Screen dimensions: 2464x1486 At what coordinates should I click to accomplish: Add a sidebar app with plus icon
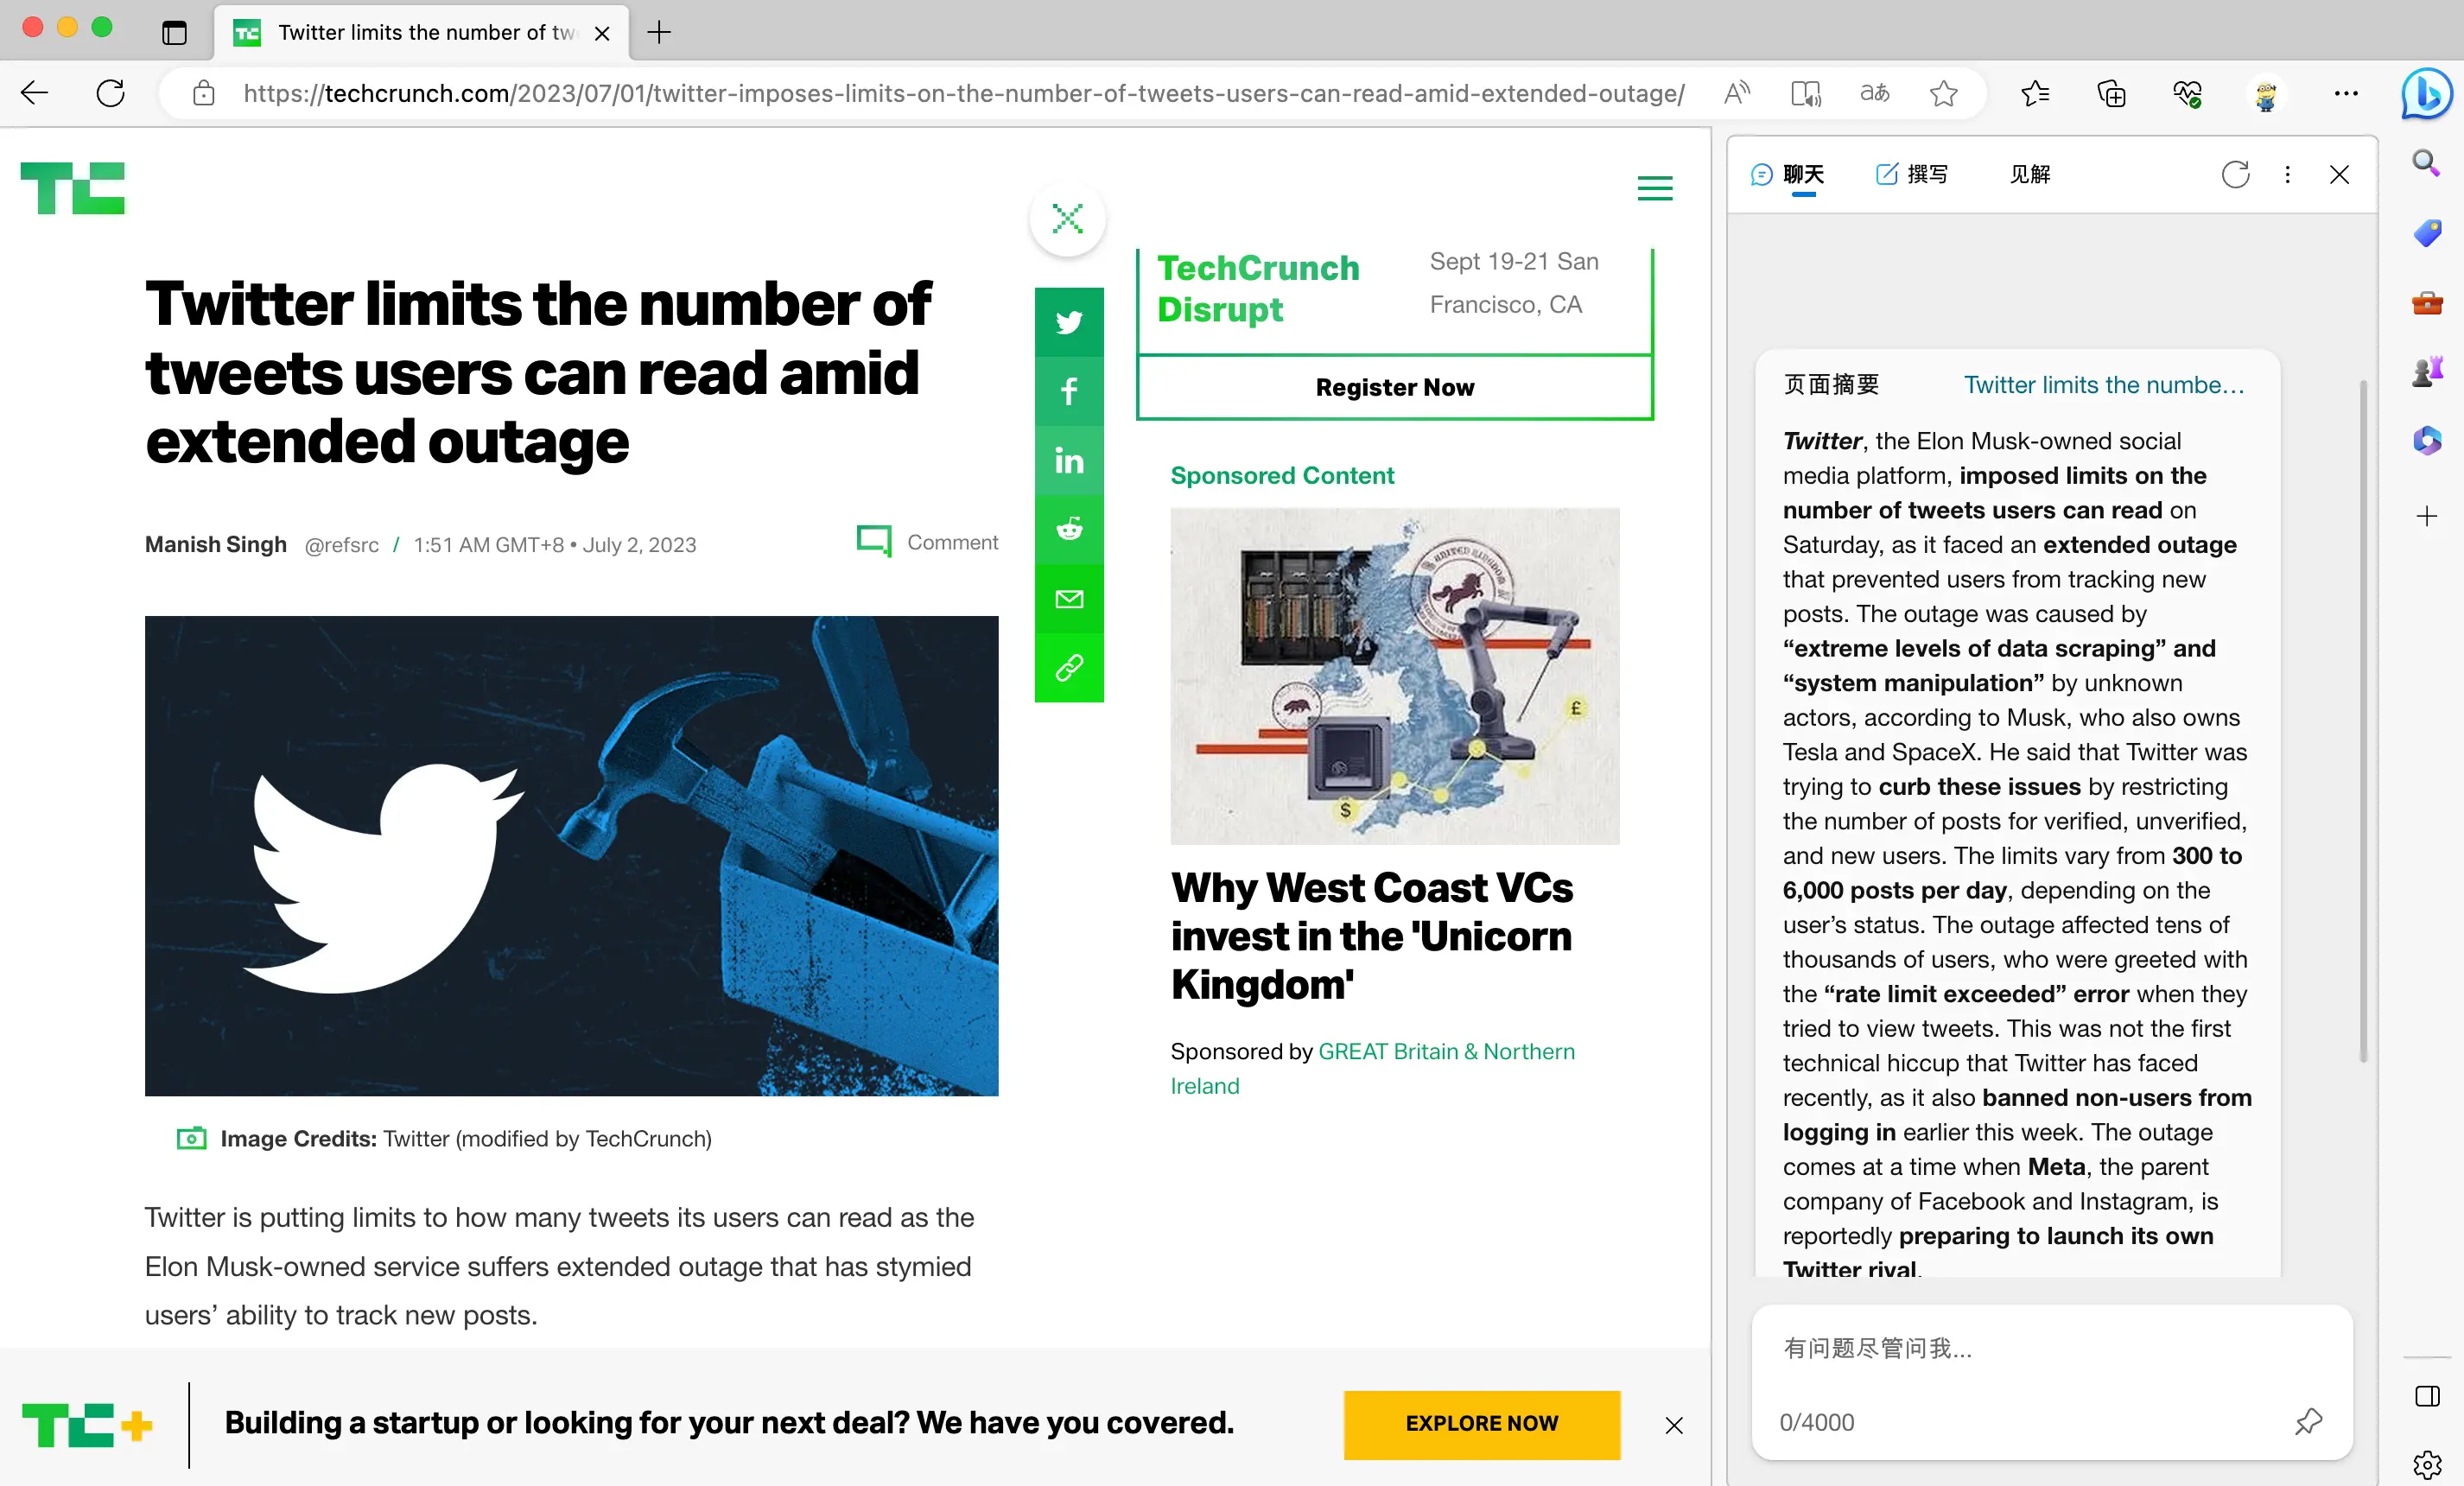[x=2426, y=516]
